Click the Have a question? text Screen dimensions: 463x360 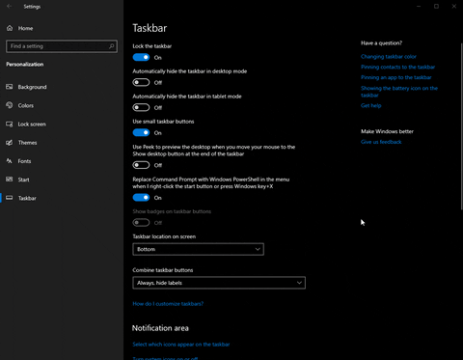coord(381,43)
